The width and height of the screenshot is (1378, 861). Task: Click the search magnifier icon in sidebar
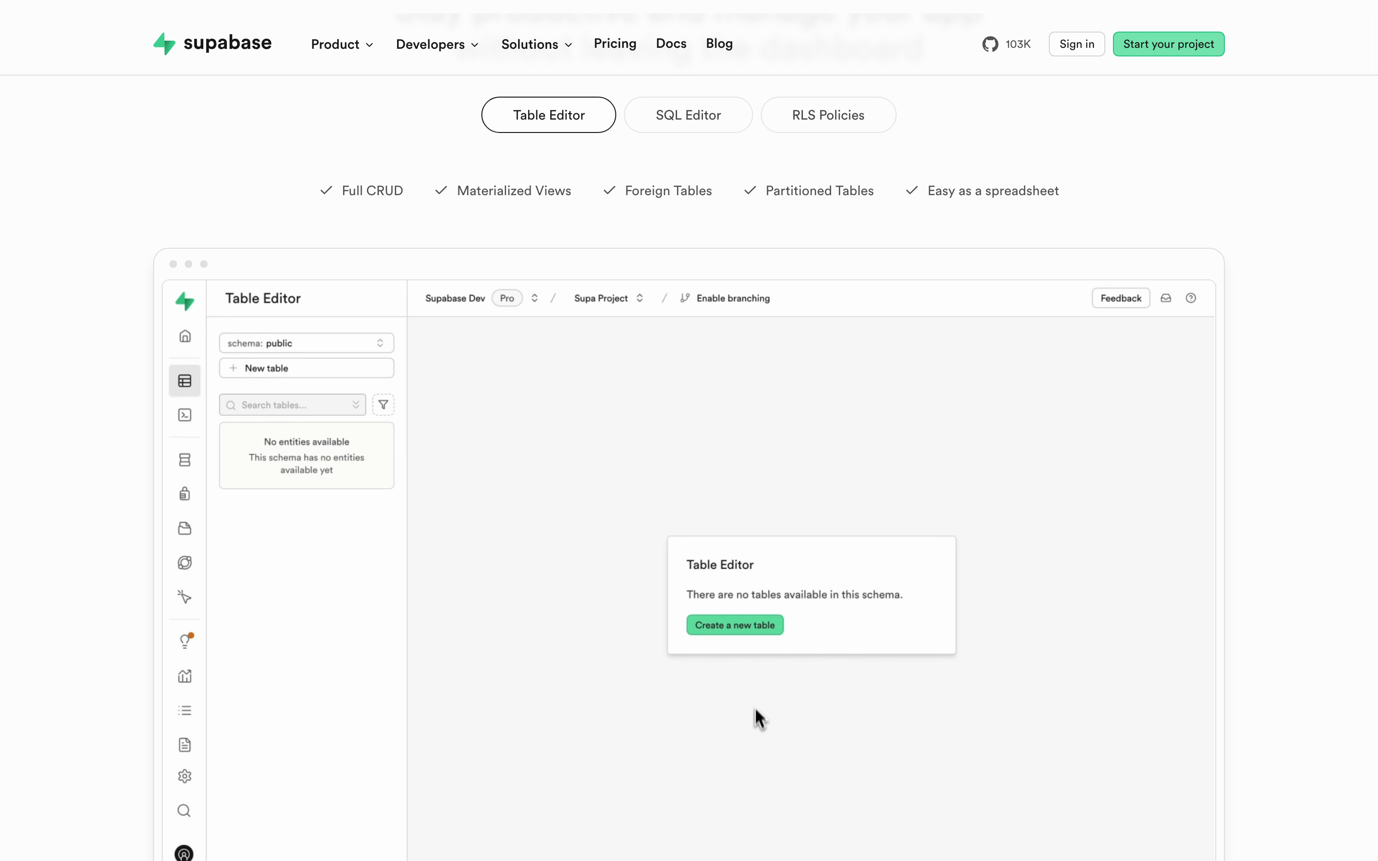pos(184,810)
